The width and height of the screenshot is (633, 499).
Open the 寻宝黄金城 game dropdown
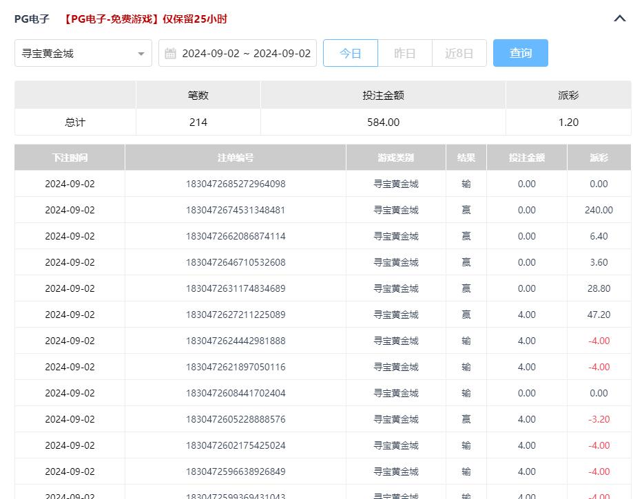tap(83, 53)
